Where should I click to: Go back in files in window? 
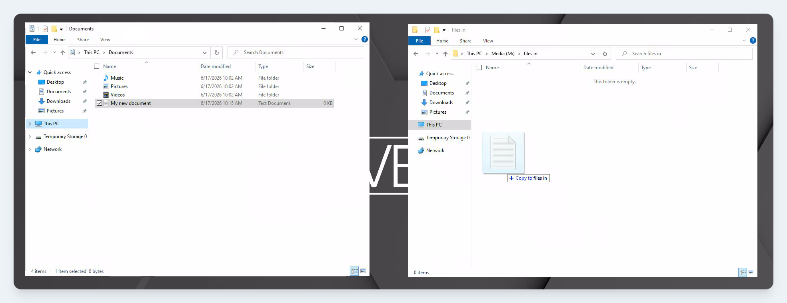tap(416, 54)
